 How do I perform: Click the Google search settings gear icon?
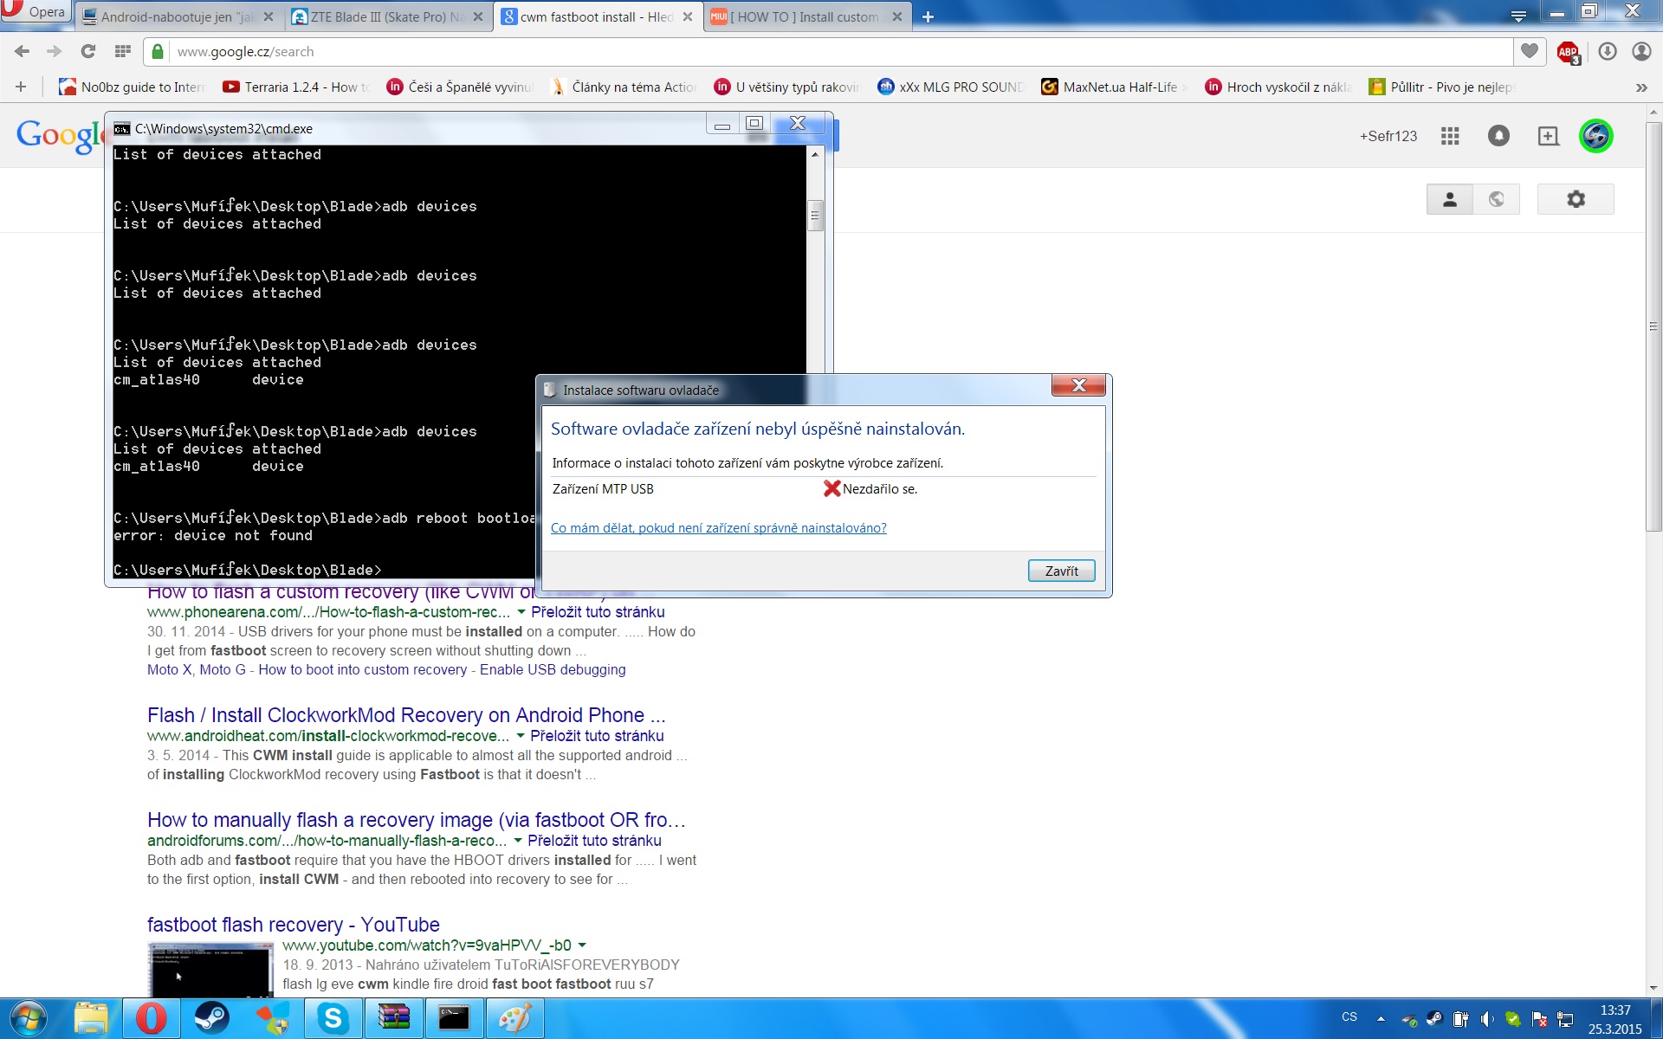pyautogui.click(x=1576, y=199)
